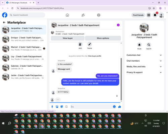Open Chrome profile icon
Viewport: 168px width, 134px height.
coord(160,8)
